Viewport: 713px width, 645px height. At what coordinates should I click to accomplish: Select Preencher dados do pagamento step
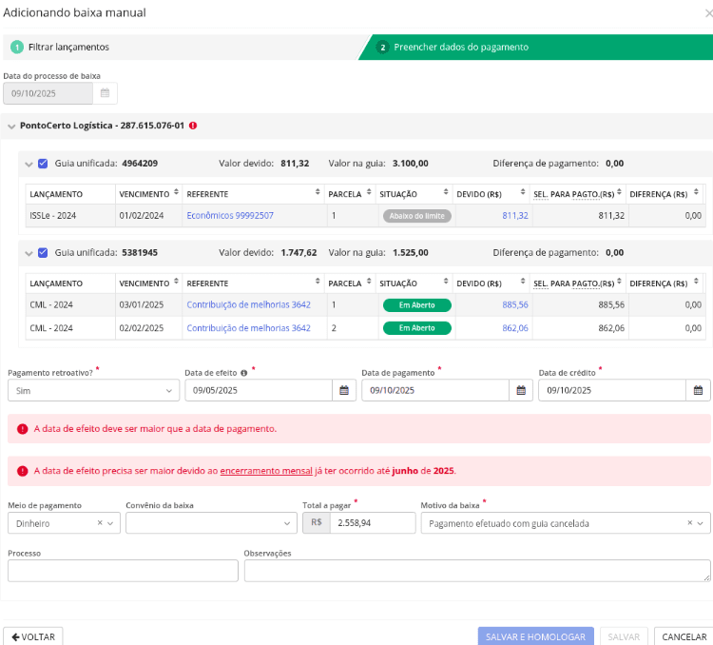pos(461,47)
